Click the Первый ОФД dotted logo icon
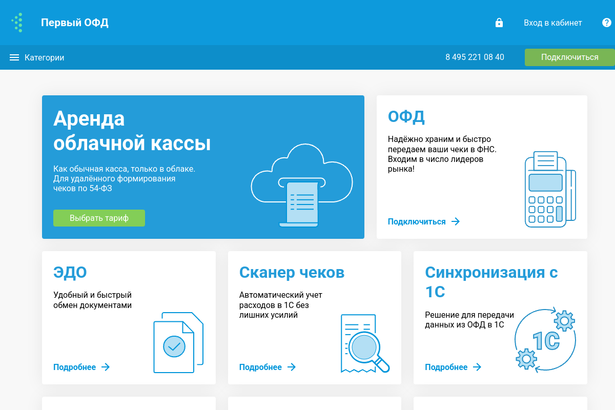 click(17, 23)
